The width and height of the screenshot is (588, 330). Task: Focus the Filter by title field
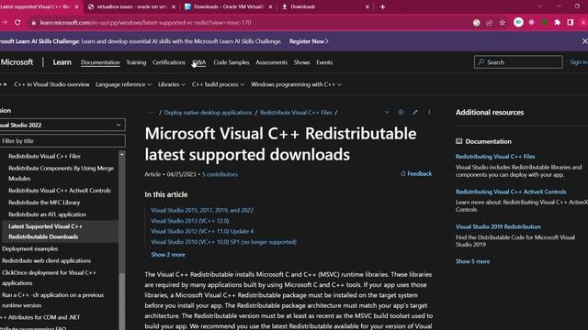tap(62, 141)
